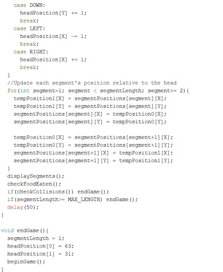The image size is (223, 272).
Task: Click 'segment+= 2' in for loop header
Action: (x=166, y=91)
